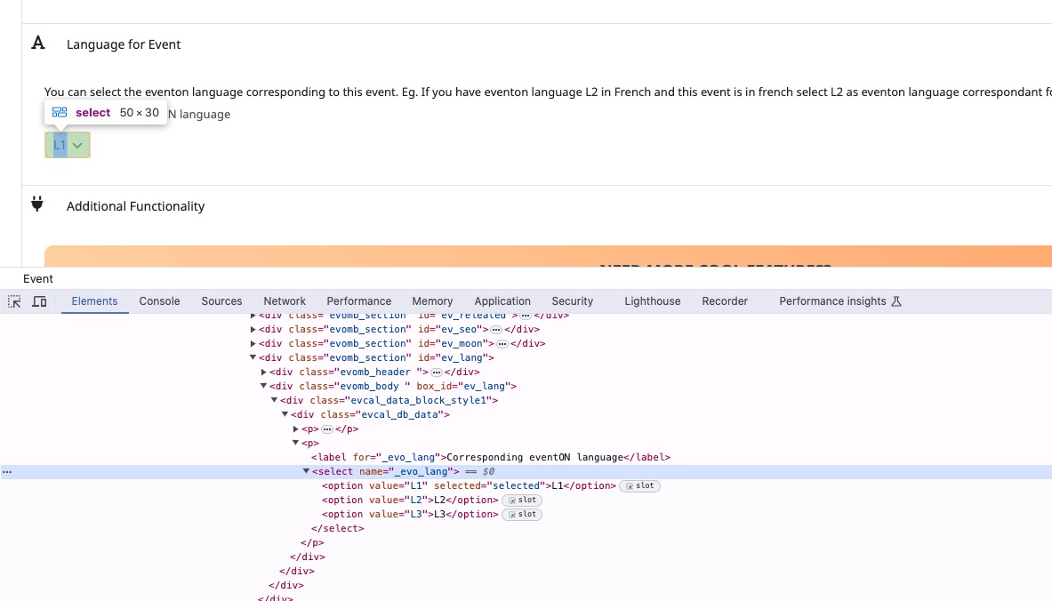Open the Lighthouse tab

[x=652, y=302]
